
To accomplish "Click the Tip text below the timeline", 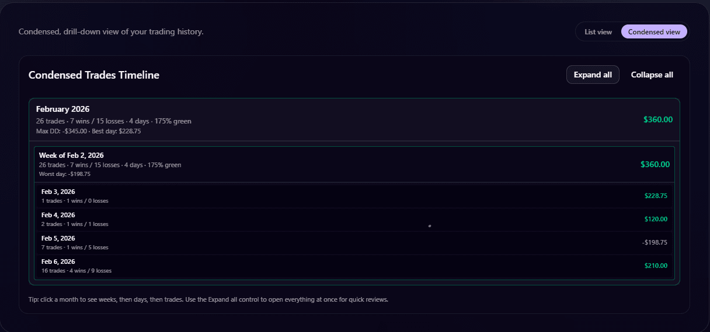I will (x=208, y=299).
